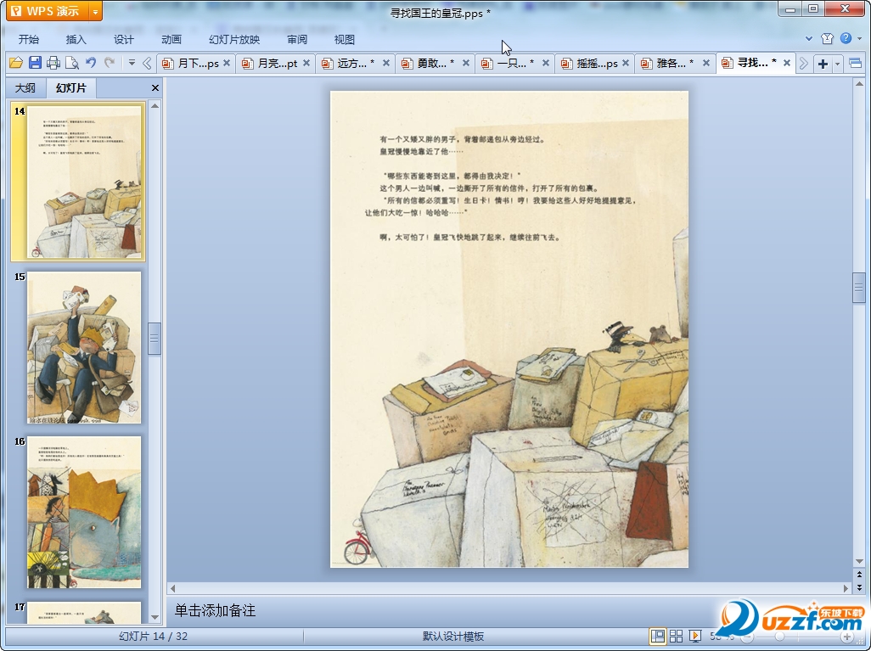
Task: Open the 设计 menu tab
Action: point(123,39)
